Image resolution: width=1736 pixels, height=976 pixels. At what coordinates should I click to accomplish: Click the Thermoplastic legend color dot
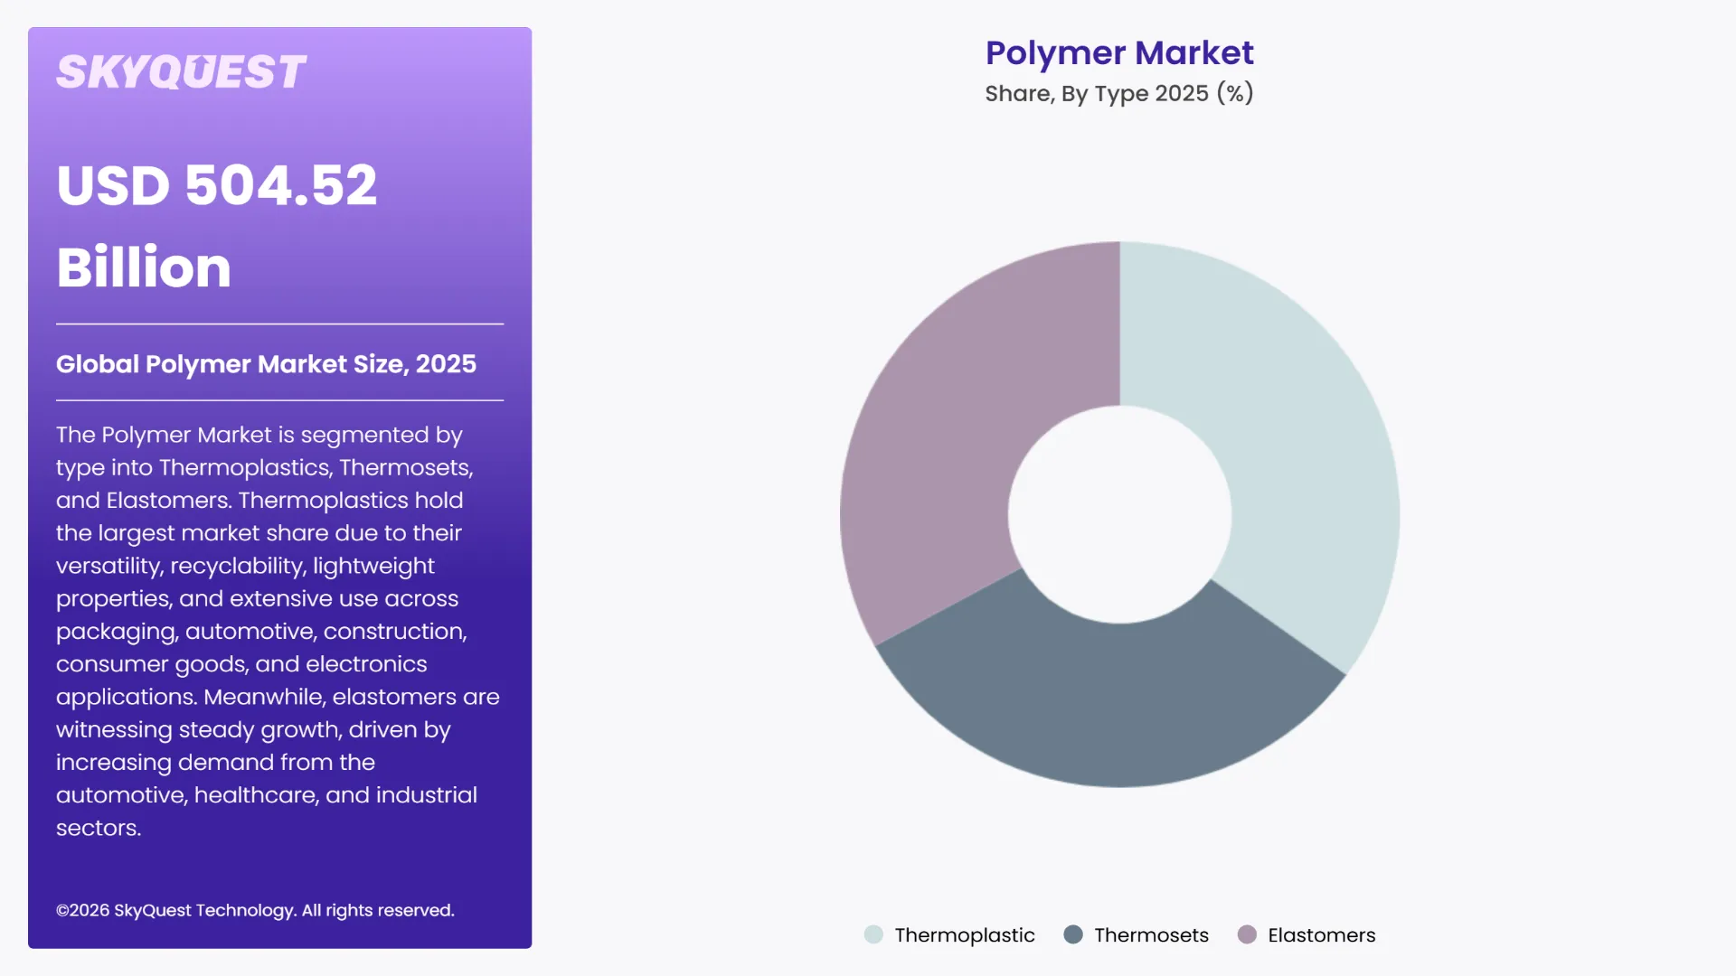pos(873,934)
